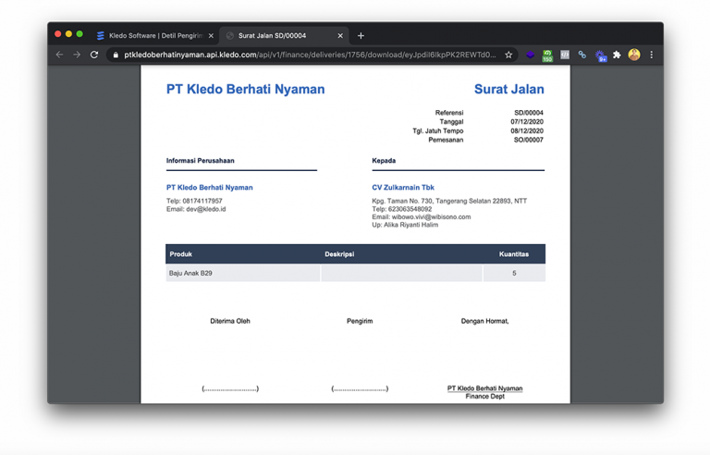Viewport: 710px width, 455px height.
Task: Open the Extensions puzzle piece menu
Action: (x=617, y=55)
